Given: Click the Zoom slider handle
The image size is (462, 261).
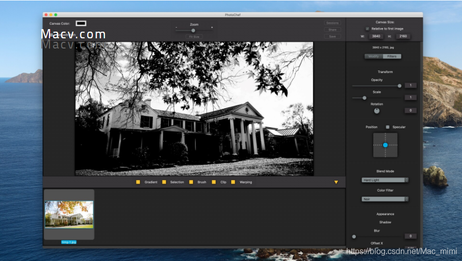Looking at the screenshot, I should 193,31.
